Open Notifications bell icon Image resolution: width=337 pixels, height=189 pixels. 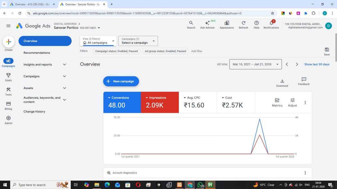271,23
